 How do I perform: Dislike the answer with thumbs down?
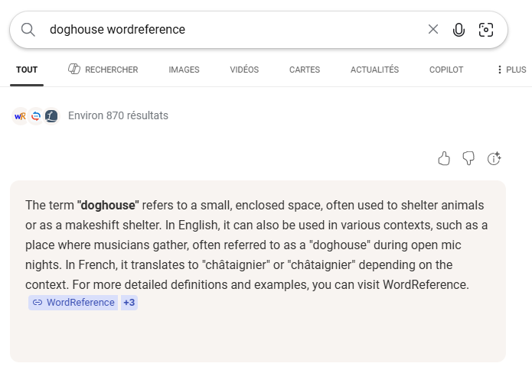(468, 158)
